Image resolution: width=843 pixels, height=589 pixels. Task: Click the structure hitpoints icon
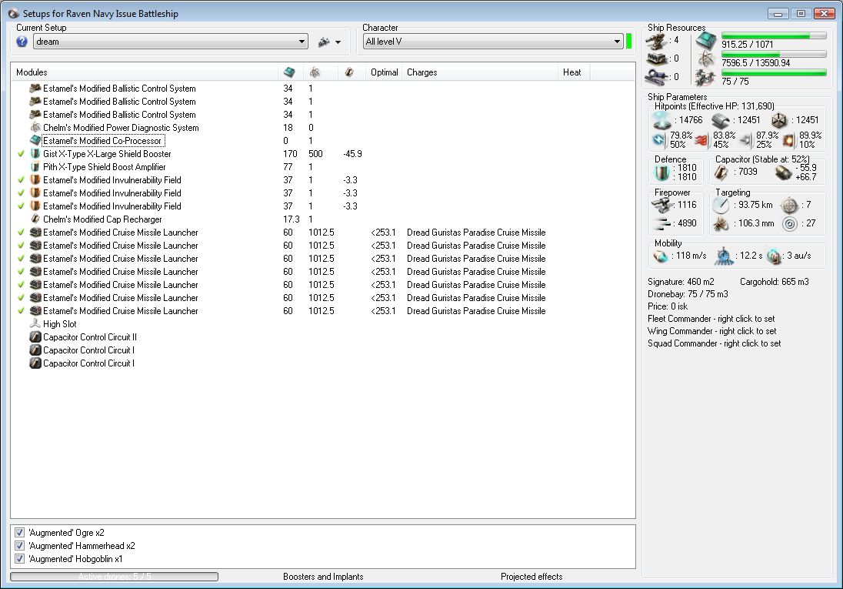(x=779, y=121)
